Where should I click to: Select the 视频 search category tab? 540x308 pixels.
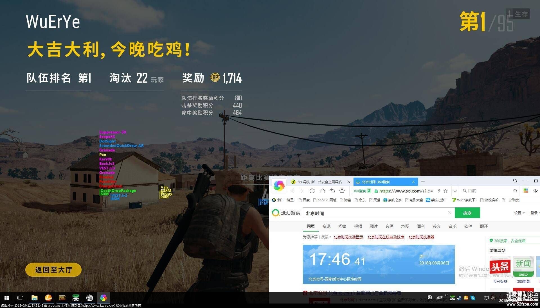point(358,226)
